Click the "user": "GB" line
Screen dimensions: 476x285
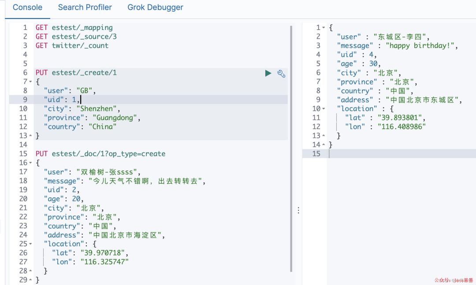(70, 91)
